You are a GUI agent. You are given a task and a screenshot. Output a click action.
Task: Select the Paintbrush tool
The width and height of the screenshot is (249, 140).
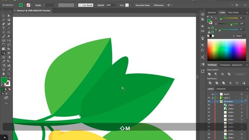tap(4, 36)
